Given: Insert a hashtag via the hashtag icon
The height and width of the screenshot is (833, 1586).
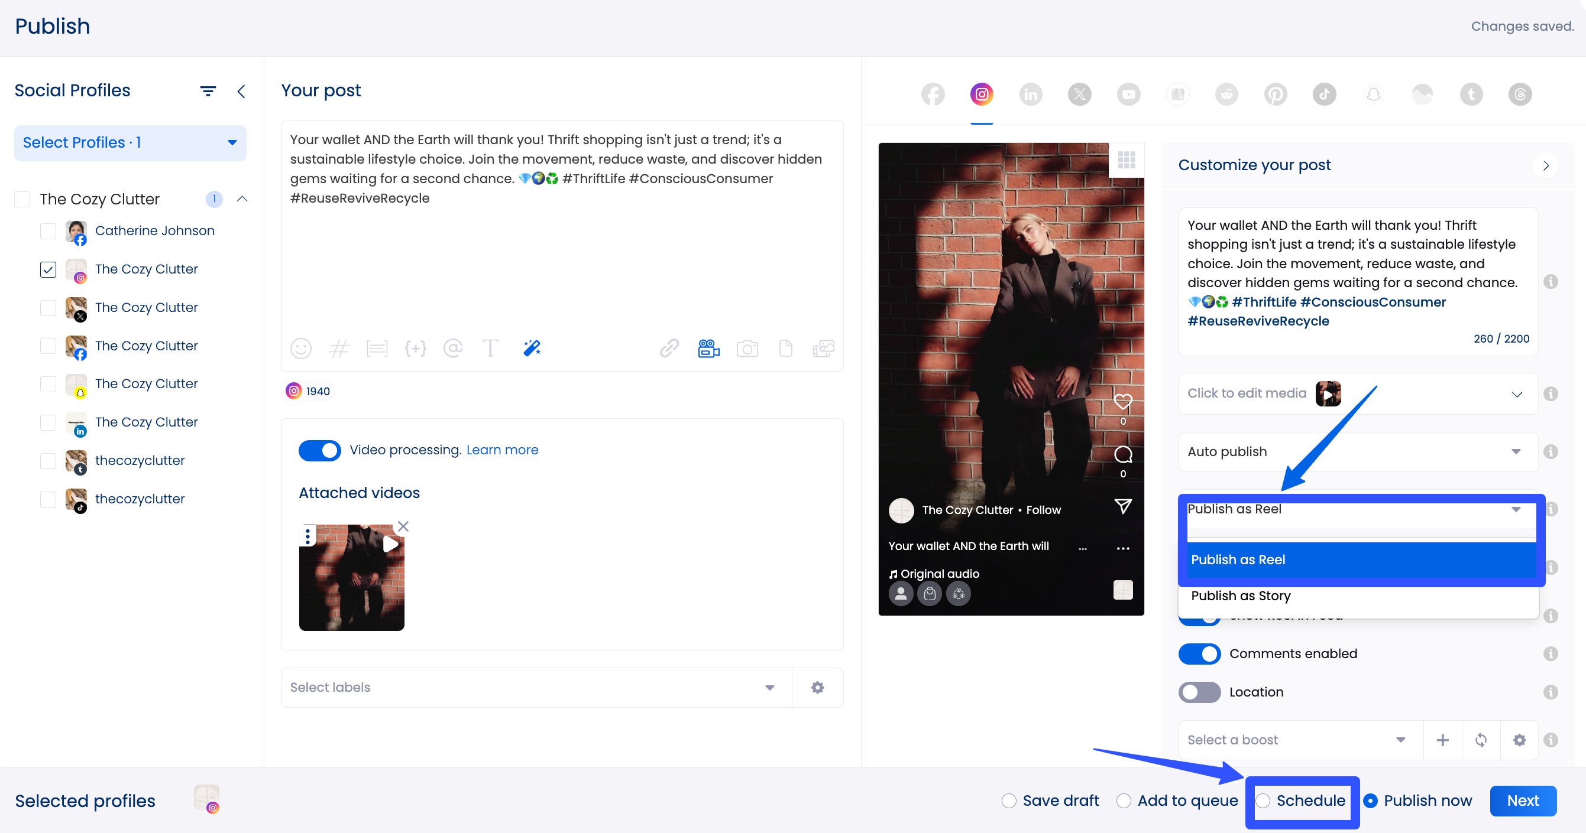Looking at the screenshot, I should point(339,348).
